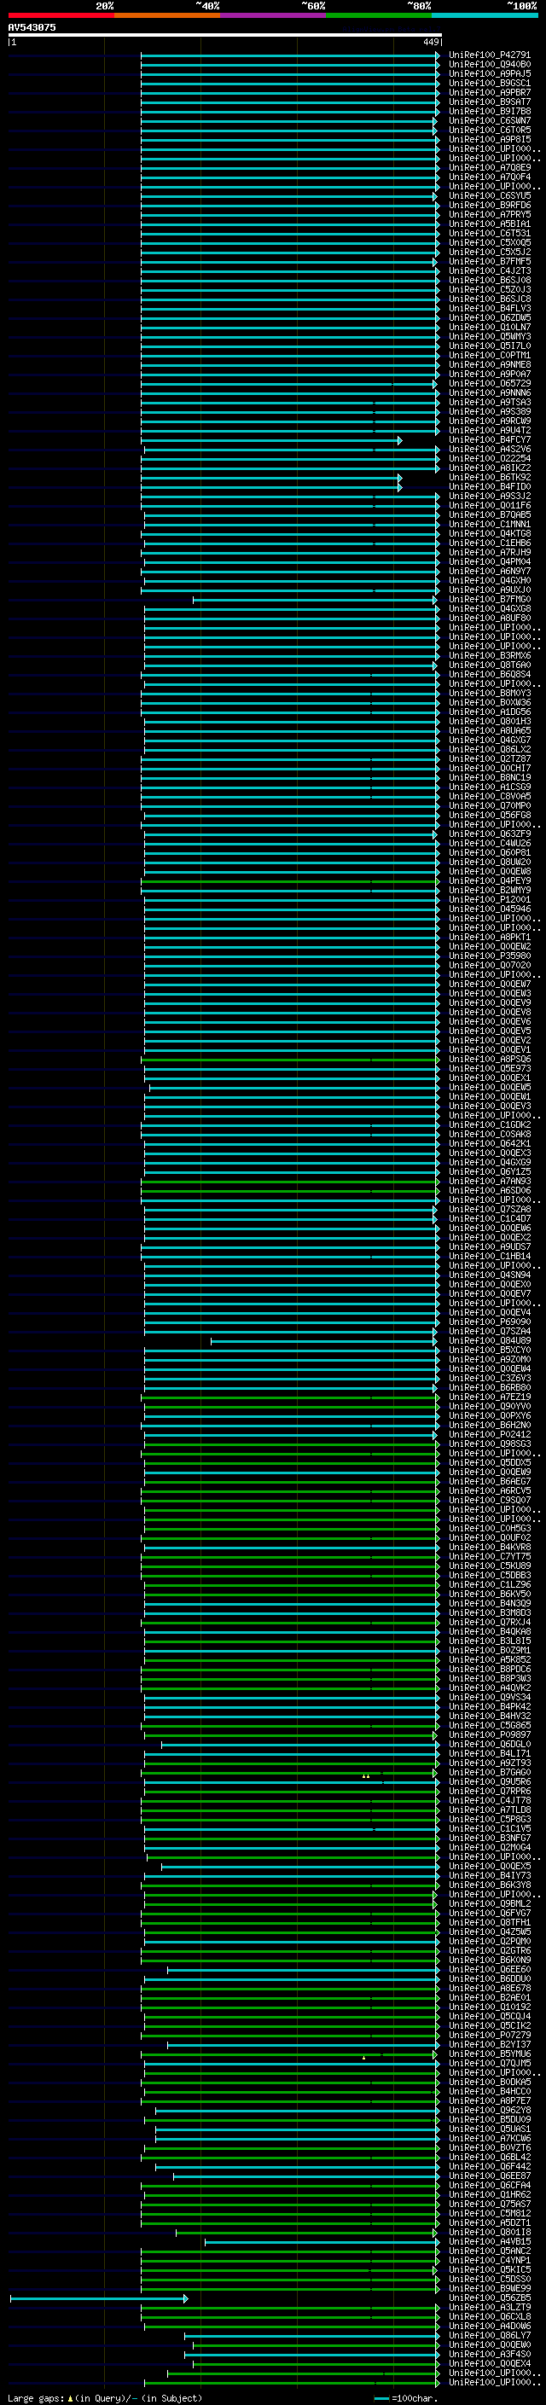Open hit UniRef100_C5X5J2
The height and width of the screenshot is (2405, 546).
pyautogui.click(x=489, y=252)
